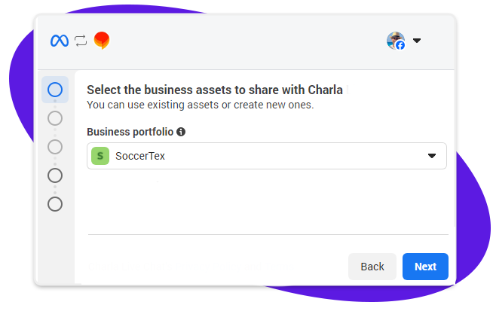The height and width of the screenshot is (311, 493).
Task: Select the second step circle
Action: tap(55, 118)
